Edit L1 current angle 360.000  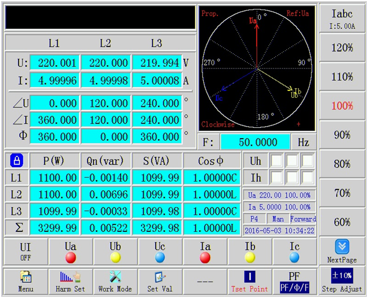pyautogui.click(x=55, y=120)
